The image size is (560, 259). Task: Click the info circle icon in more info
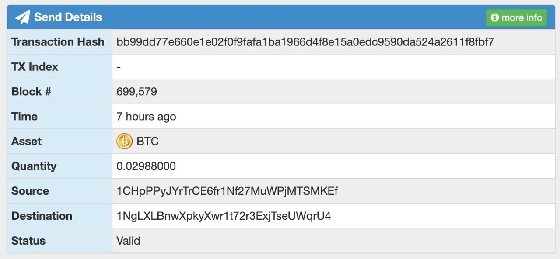pos(495,17)
